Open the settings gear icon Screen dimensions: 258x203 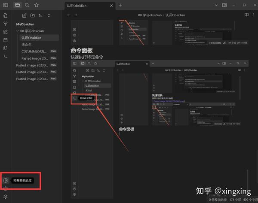pyautogui.click(x=6, y=197)
